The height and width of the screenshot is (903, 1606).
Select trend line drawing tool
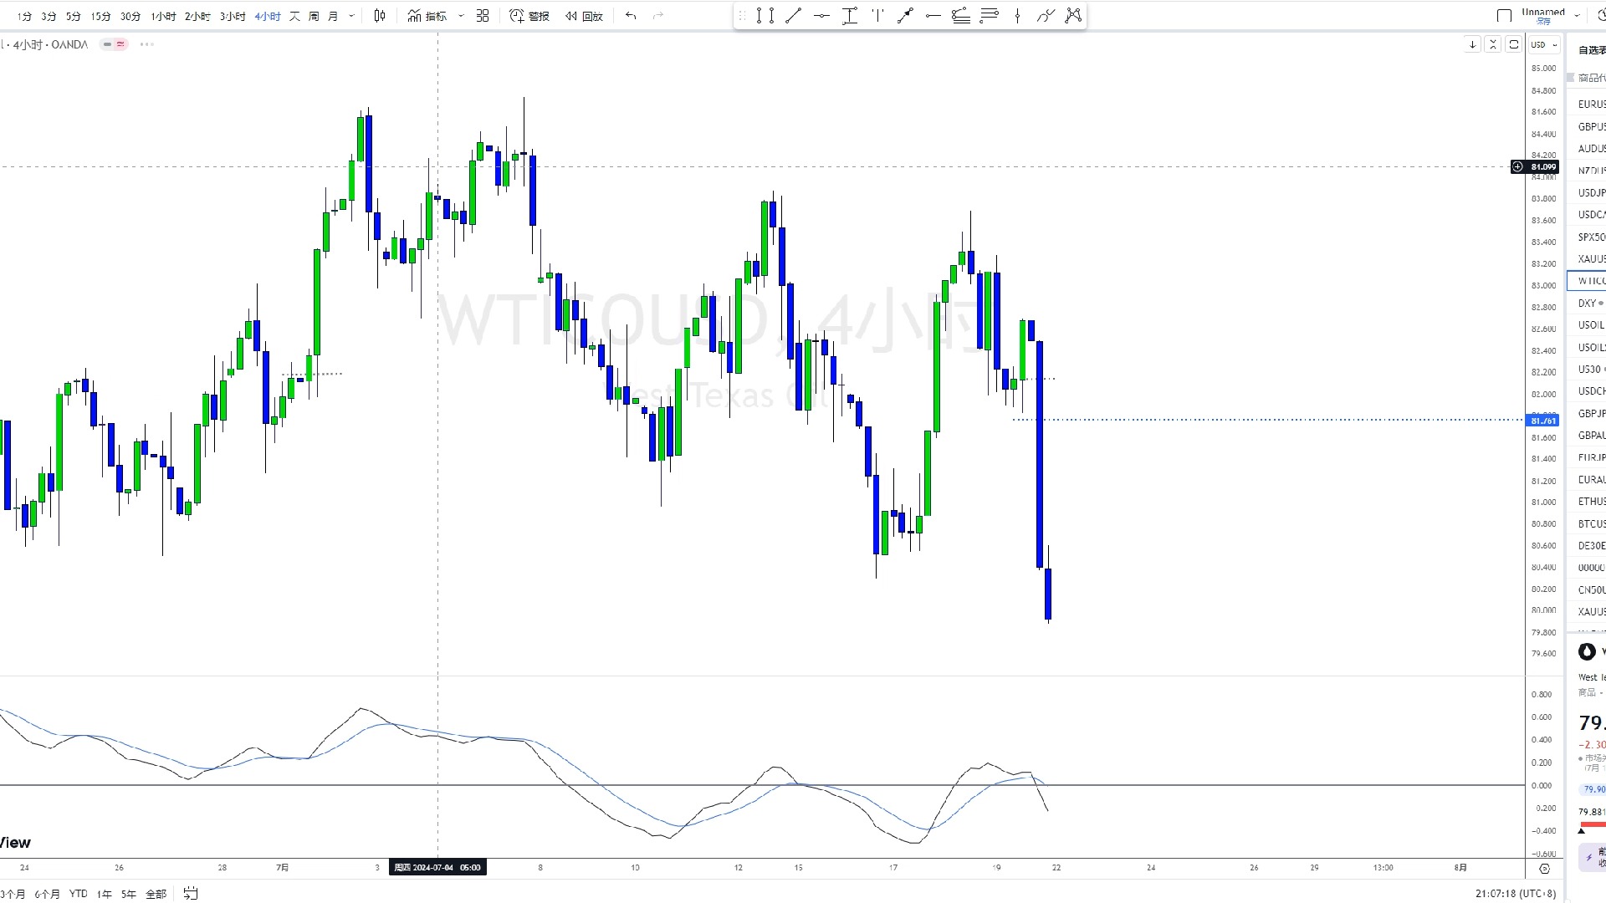[793, 16]
